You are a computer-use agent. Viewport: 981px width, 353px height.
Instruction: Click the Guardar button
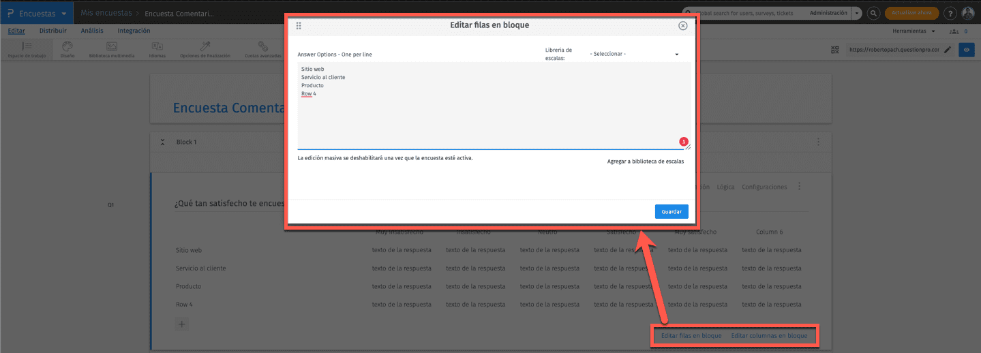click(x=671, y=212)
